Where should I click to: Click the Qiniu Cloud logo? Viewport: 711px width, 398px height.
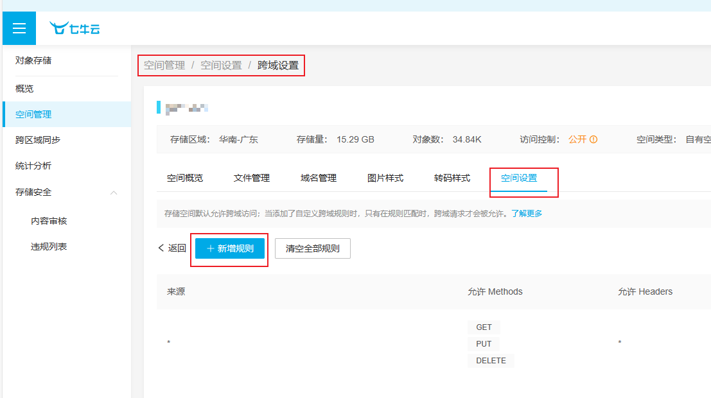pos(75,28)
